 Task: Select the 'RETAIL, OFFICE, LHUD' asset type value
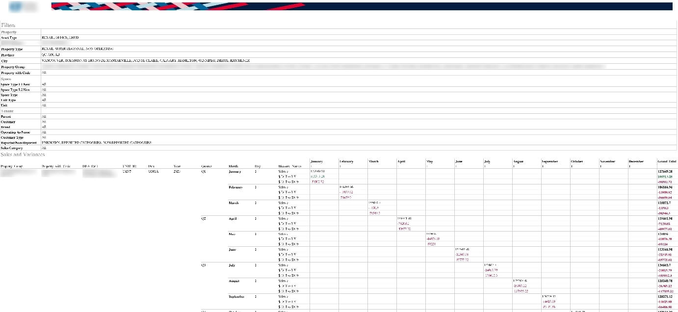(60, 37)
